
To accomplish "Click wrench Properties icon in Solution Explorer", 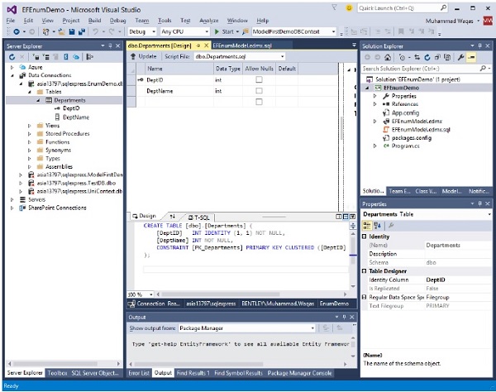I will click(x=459, y=57).
